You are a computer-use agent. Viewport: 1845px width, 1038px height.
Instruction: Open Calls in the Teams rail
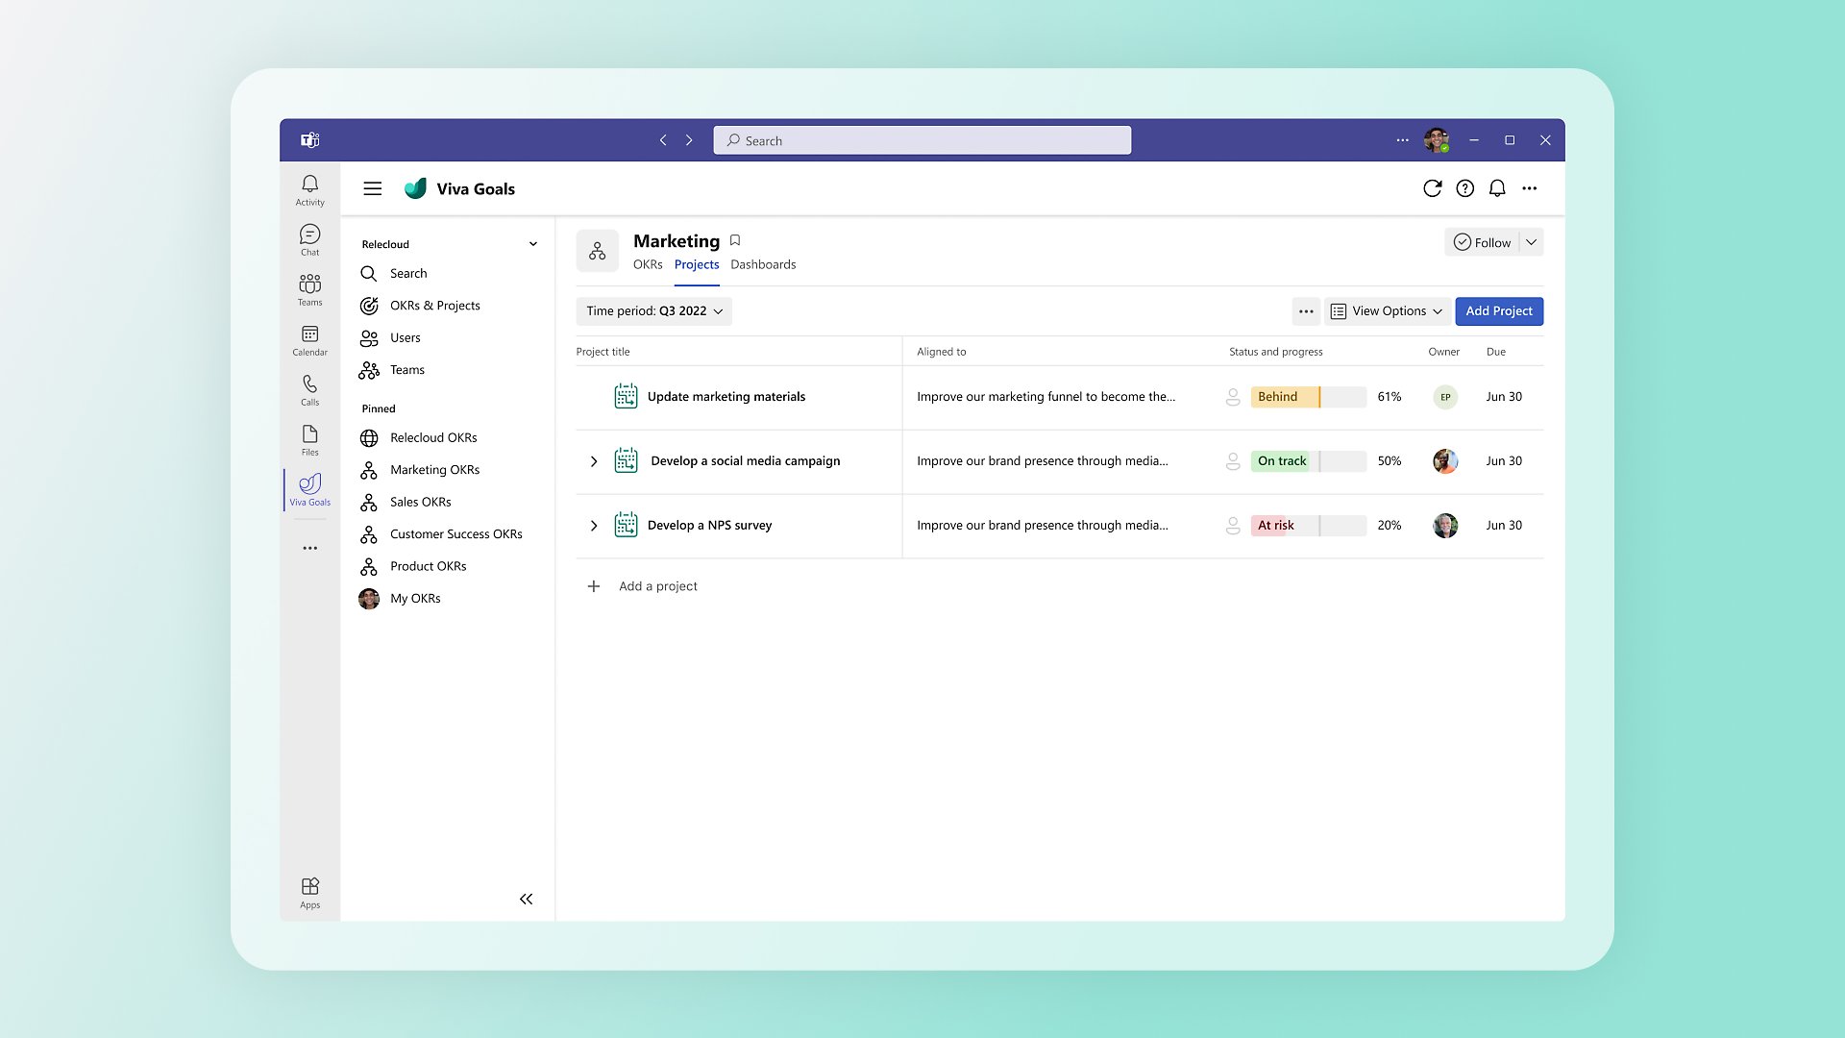coord(309,389)
